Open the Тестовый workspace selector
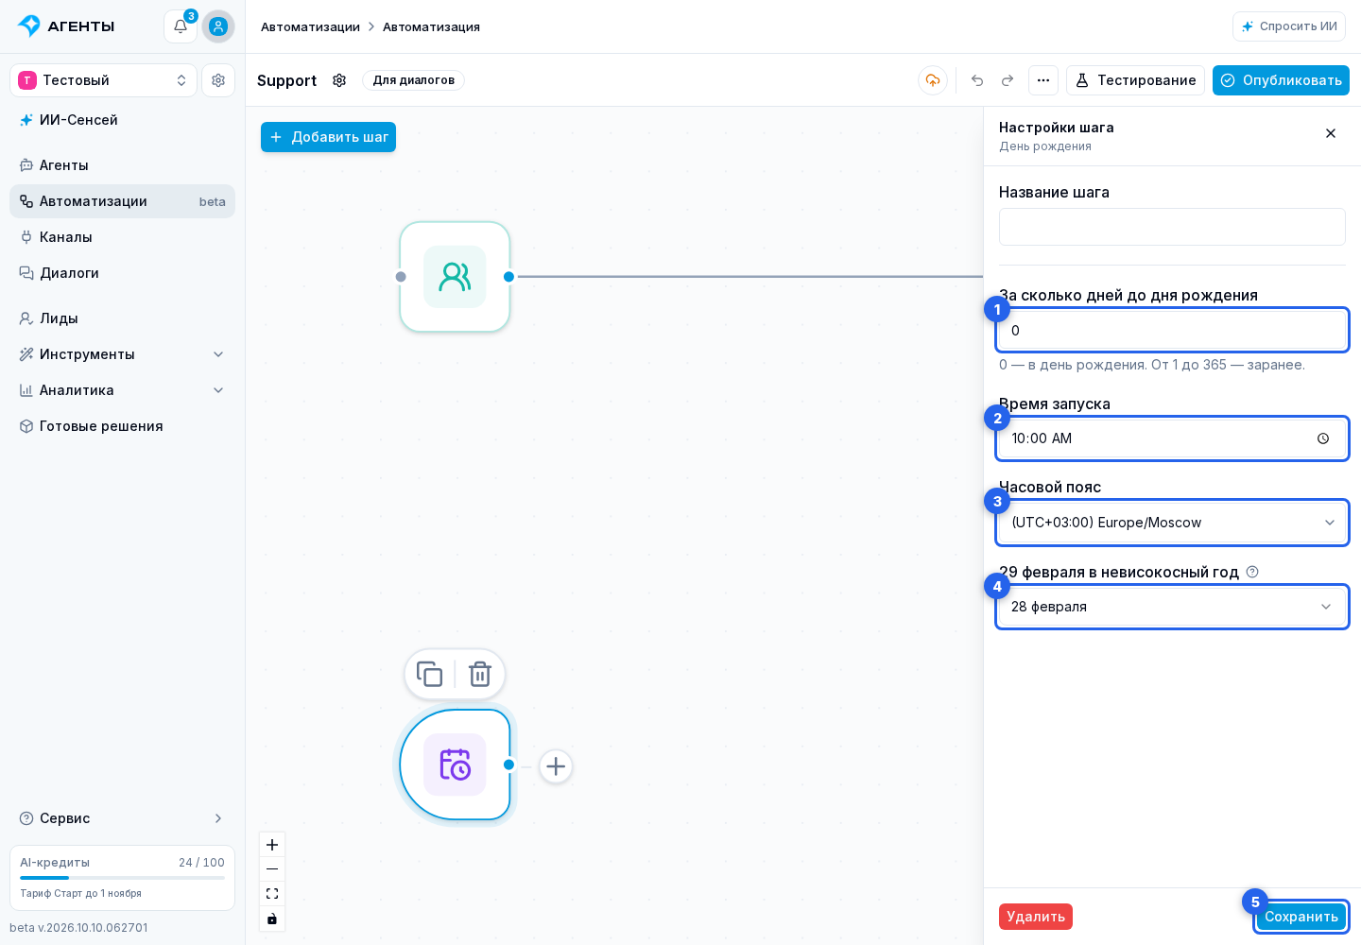The image size is (1361, 945). pos(104,80)
